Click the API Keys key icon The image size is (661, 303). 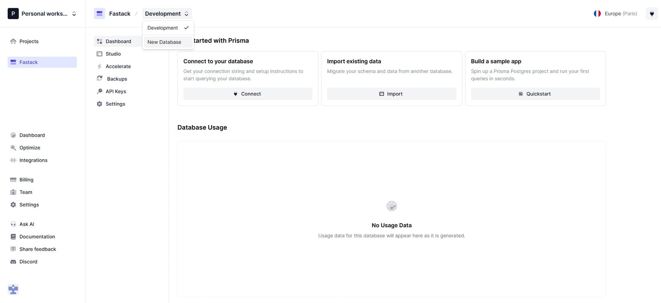[99, 91]
